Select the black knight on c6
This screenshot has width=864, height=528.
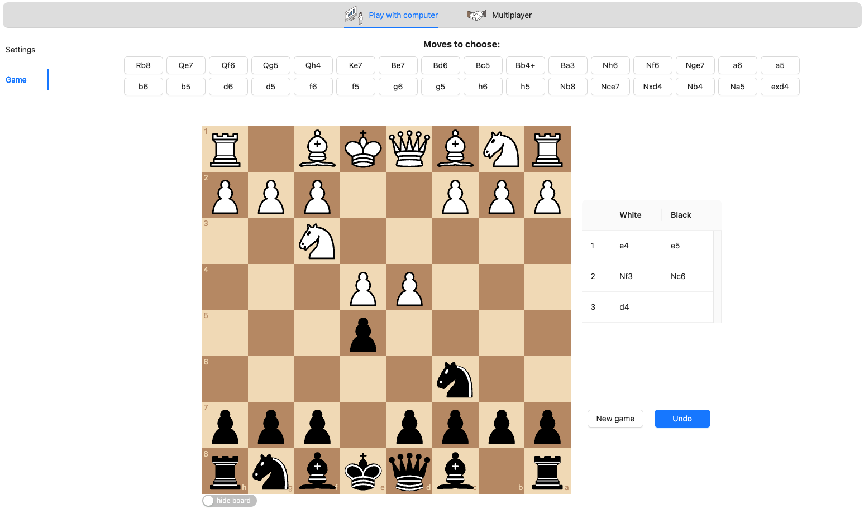455,379
